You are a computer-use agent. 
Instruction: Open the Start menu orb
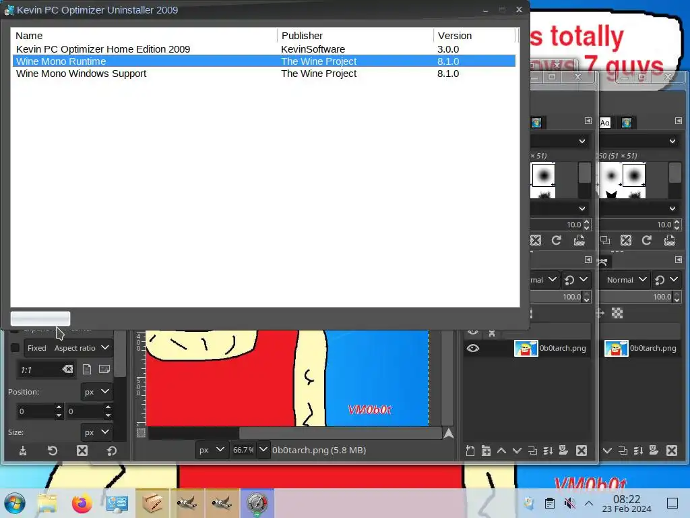tap(15, 503)
